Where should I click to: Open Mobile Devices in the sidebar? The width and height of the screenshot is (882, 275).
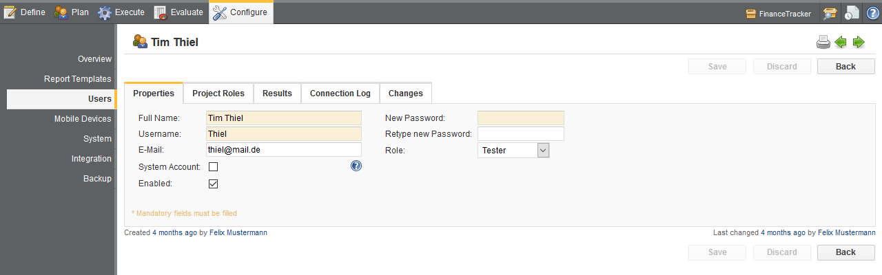click(83, 119)
